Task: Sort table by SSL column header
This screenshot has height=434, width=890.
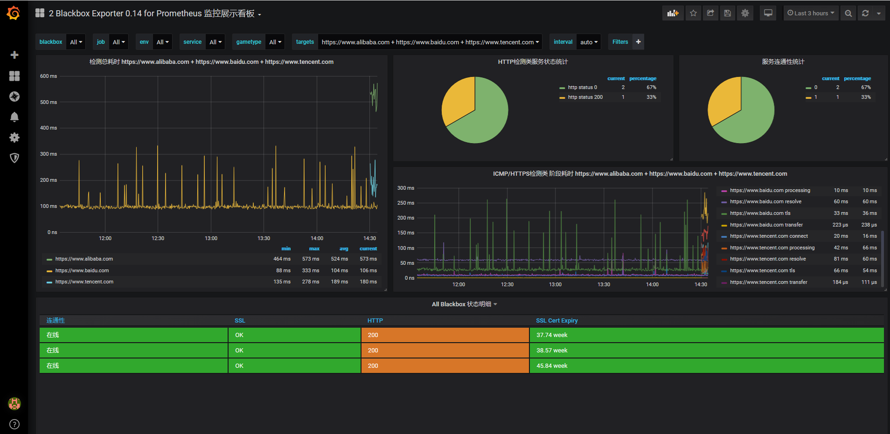Action: point(240,320)
